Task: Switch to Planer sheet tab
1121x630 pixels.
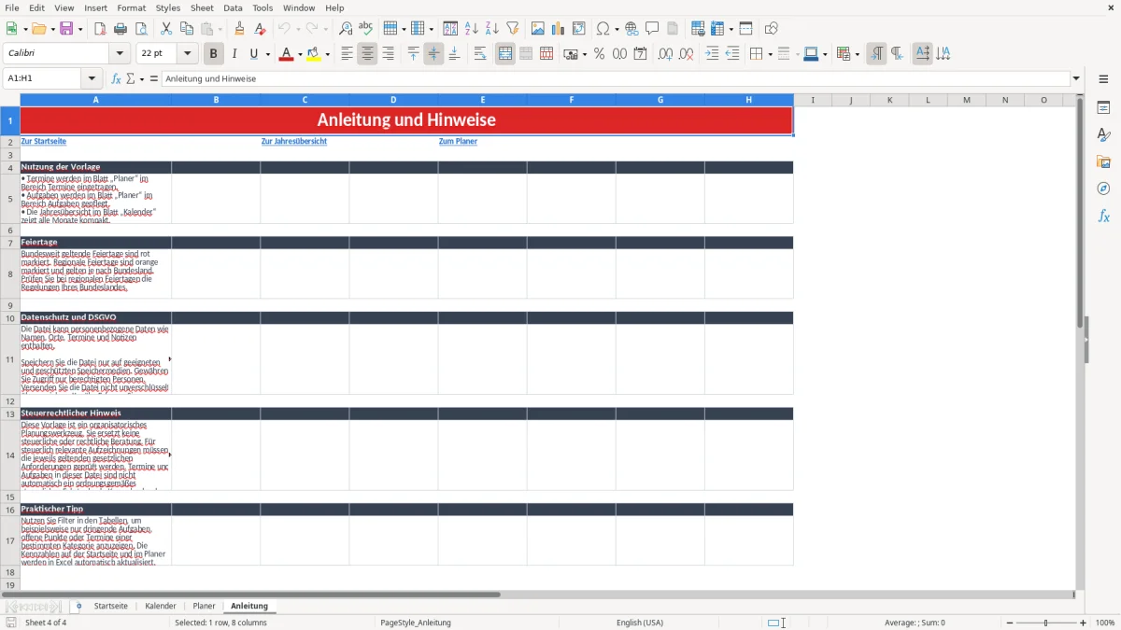Action: pos(204,607)
